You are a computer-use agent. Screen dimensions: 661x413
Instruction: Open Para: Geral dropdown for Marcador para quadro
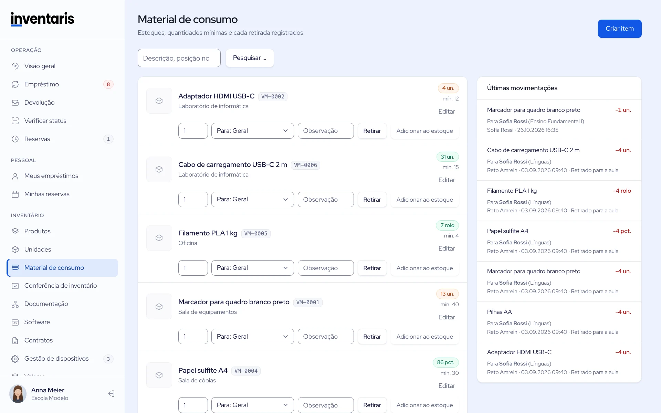pyautogui.click(x=252, y=337)
